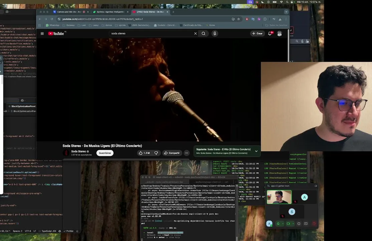This screenshot has width=372, height=241.
Task: Start voice search with the microphone icon
Action: [215, 33]
